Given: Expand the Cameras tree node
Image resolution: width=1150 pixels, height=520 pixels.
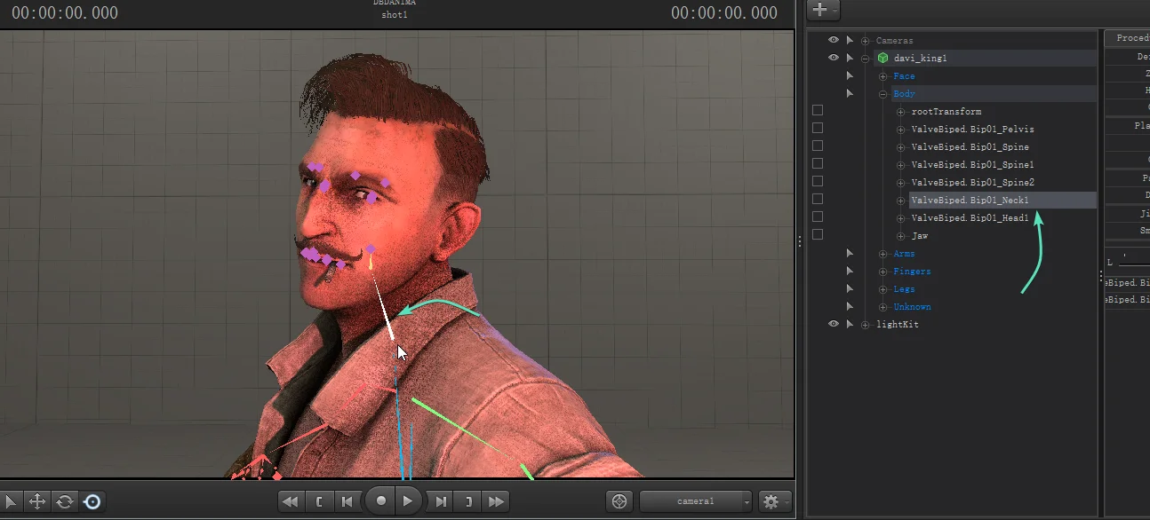Looking at the screenshot, I should click(x=866, y=41).
